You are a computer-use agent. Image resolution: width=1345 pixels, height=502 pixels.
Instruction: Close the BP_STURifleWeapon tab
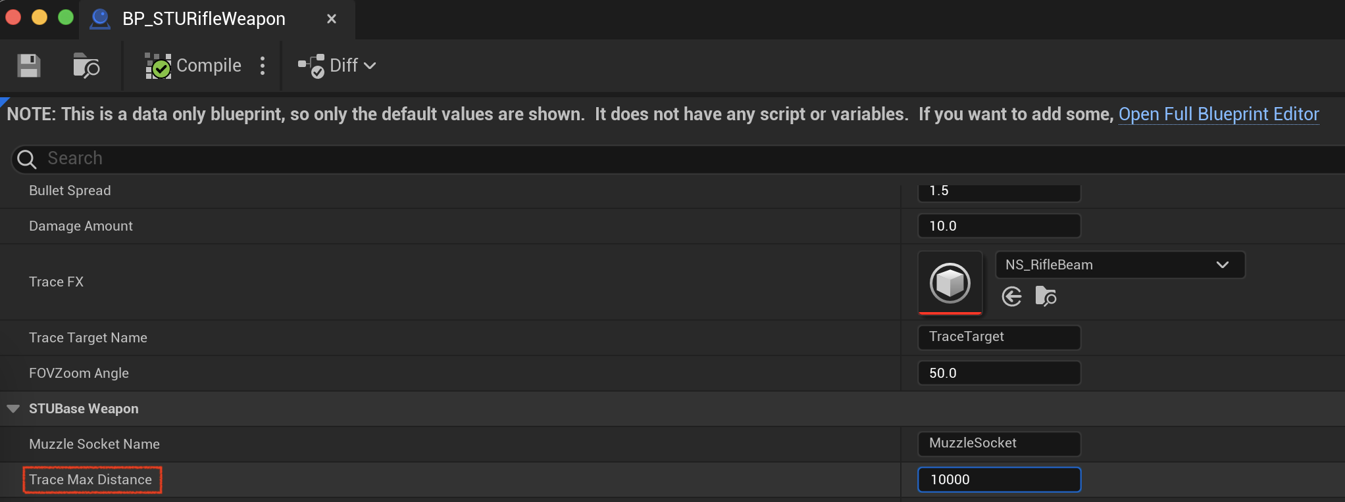(332, 19)
